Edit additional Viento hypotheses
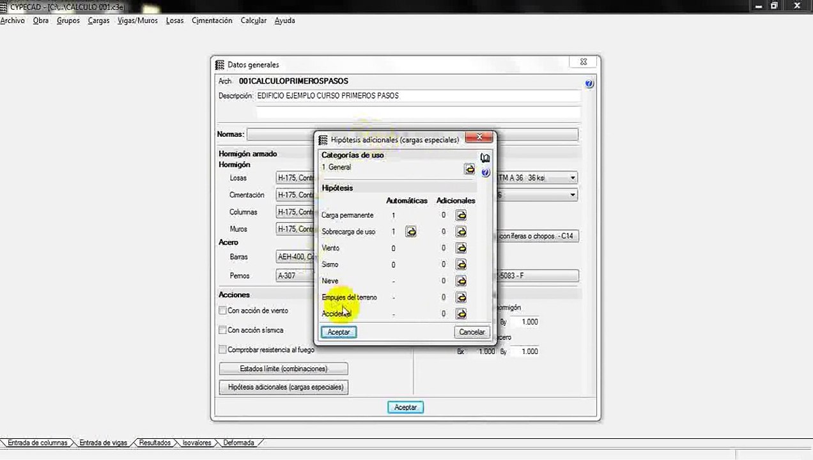The height and width of the screenshot is (460, 813). 461,248
